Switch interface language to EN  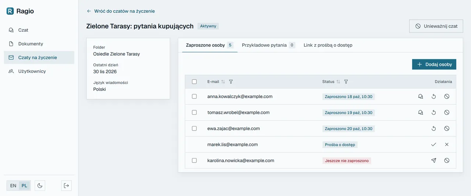13,186
